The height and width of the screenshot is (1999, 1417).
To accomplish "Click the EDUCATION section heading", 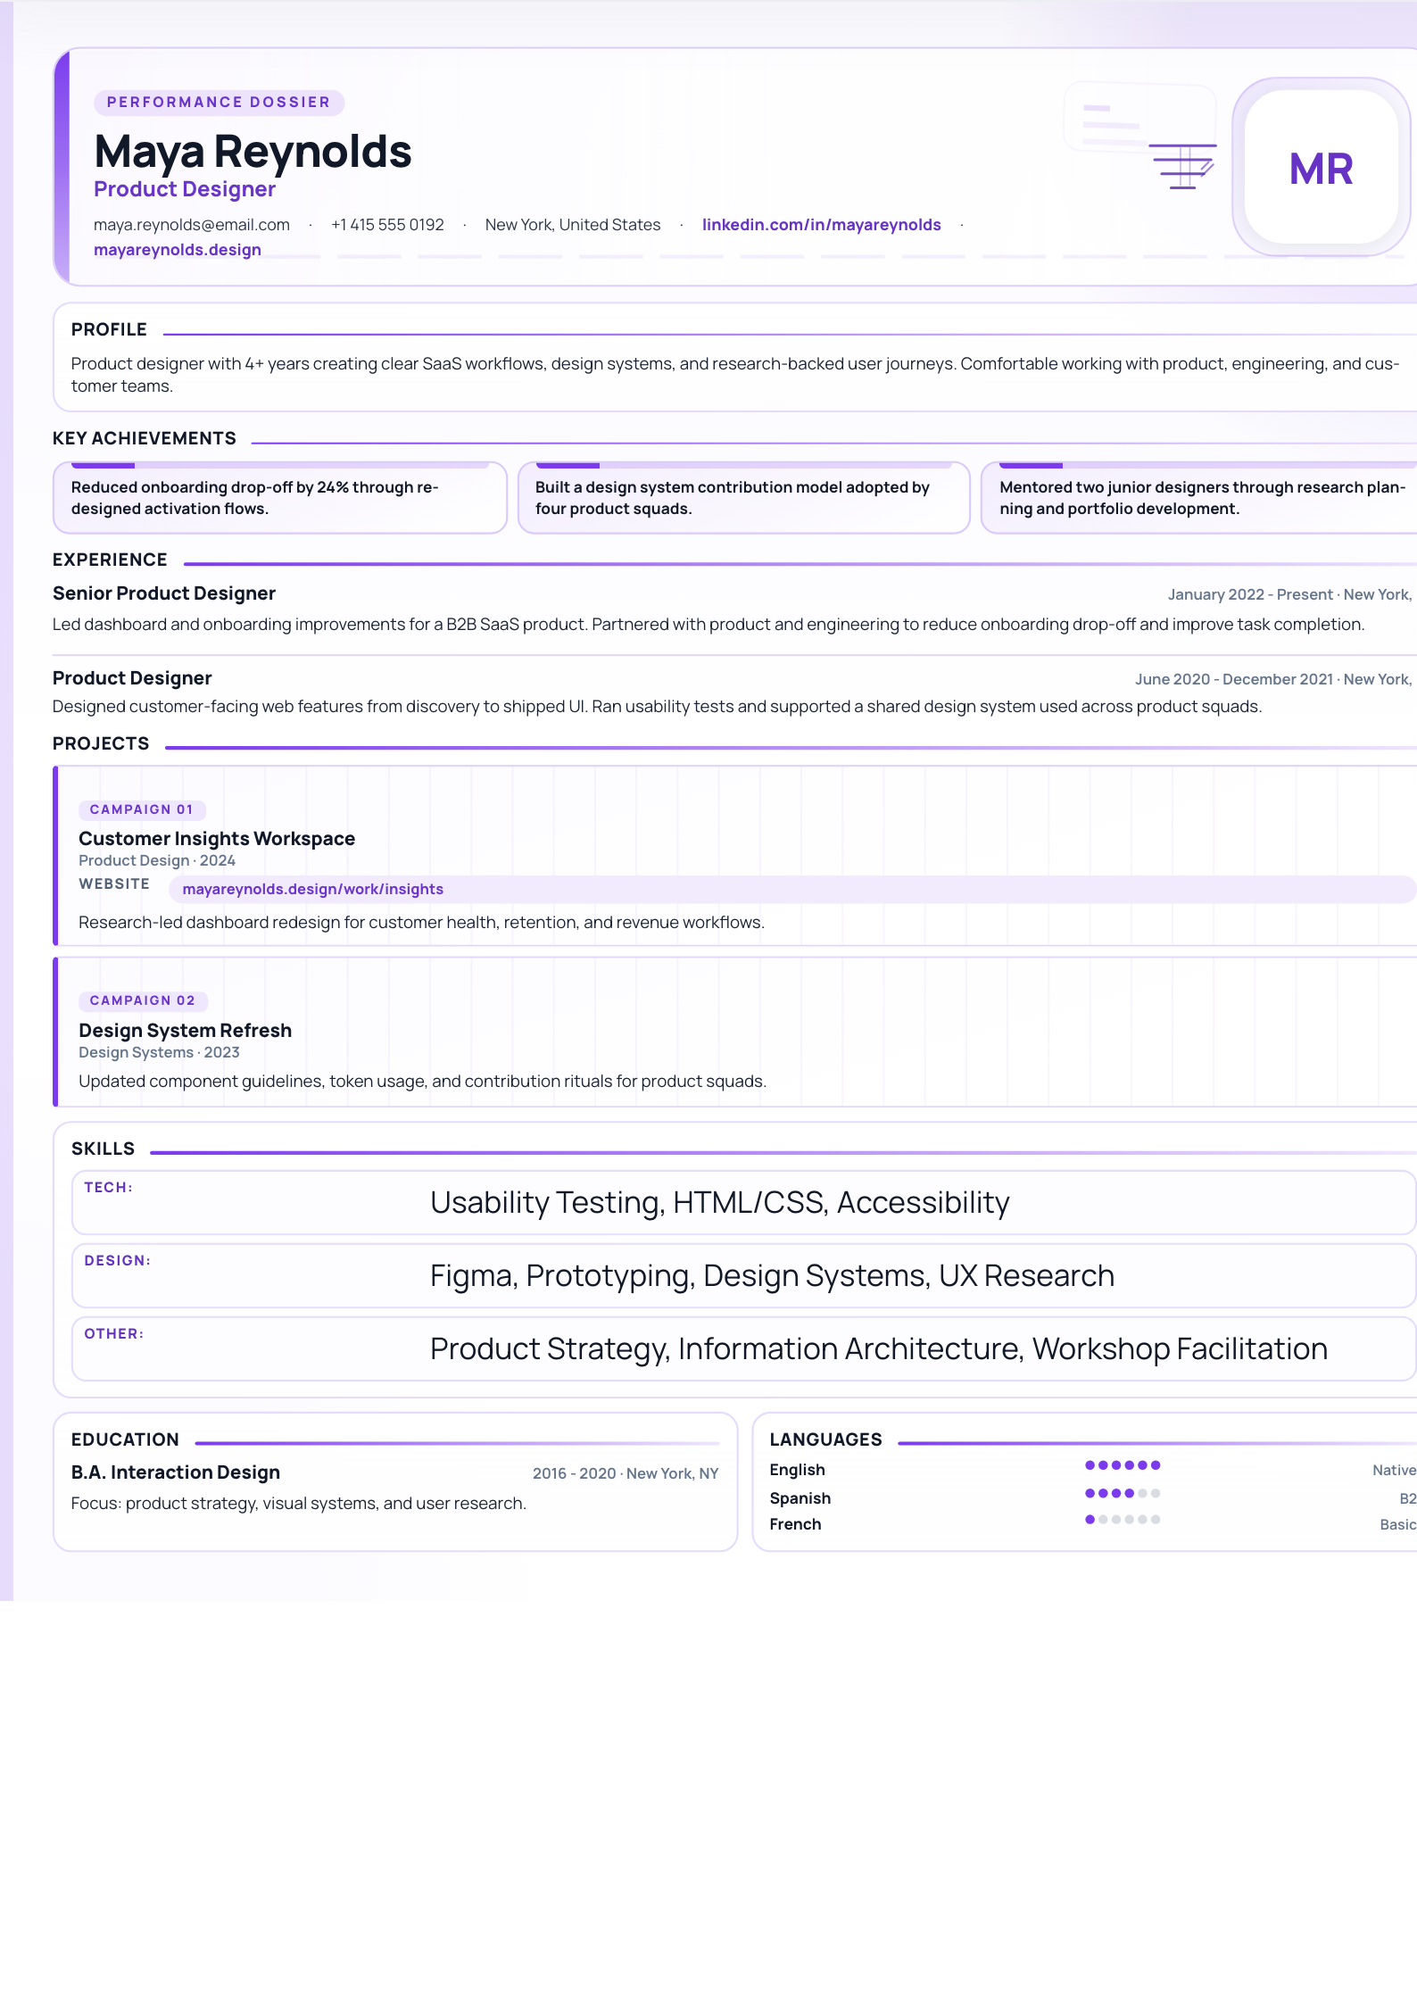I will tap(125, 1439).
